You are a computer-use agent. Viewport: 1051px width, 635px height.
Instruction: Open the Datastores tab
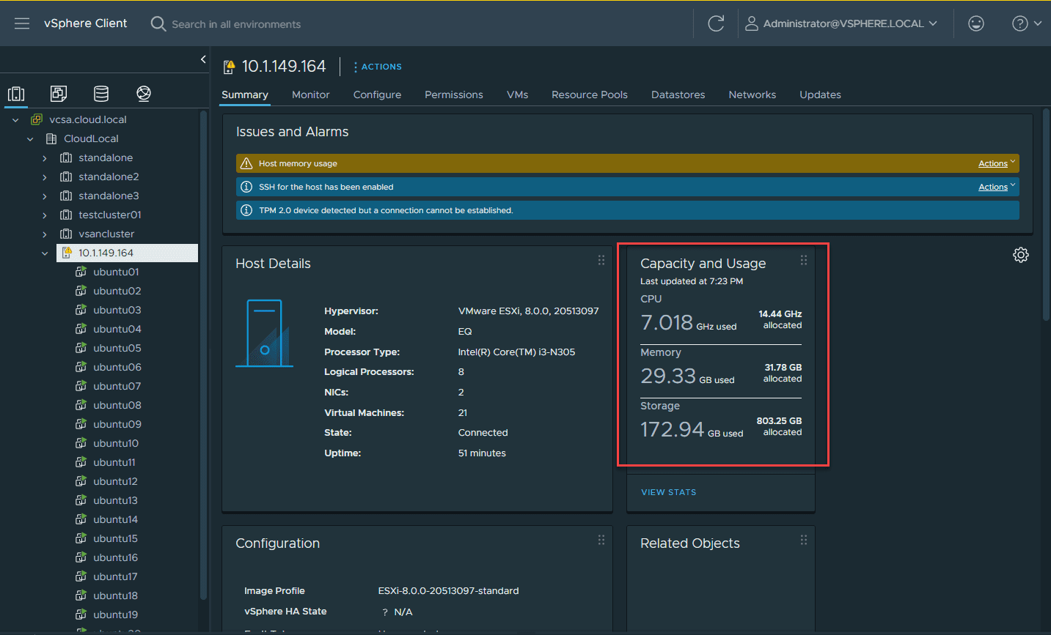point(678,94)
